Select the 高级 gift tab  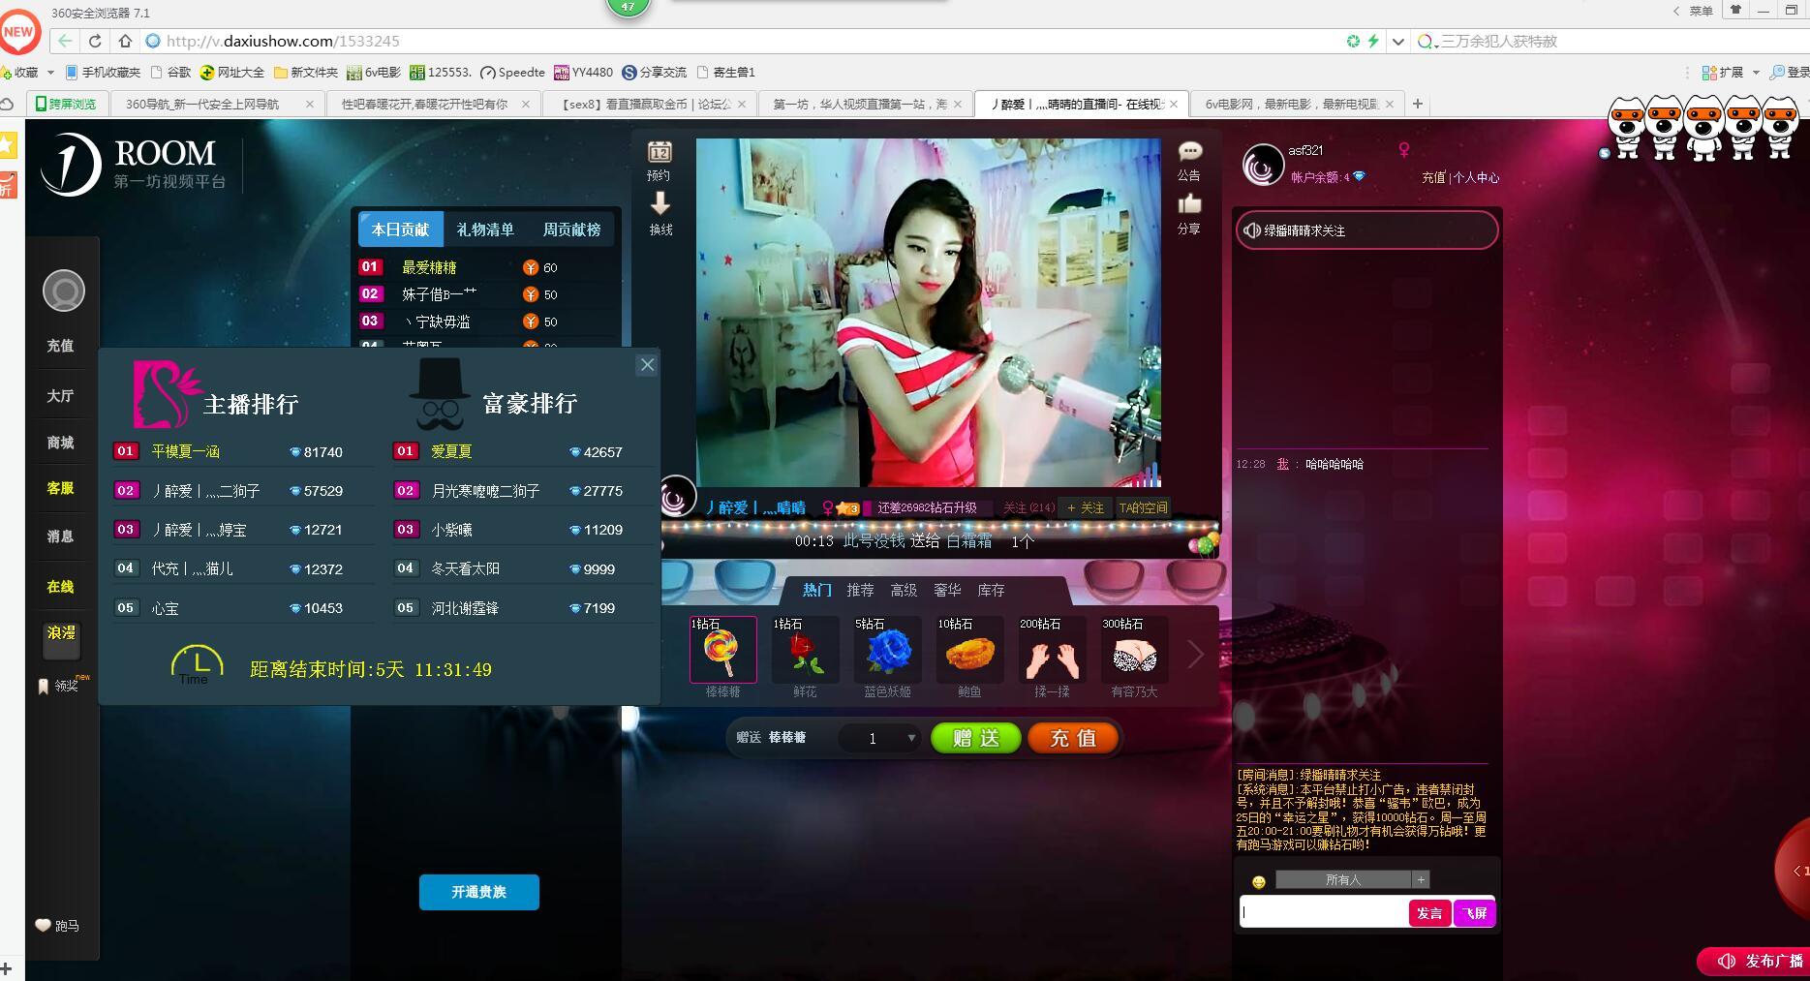point(904,590)
